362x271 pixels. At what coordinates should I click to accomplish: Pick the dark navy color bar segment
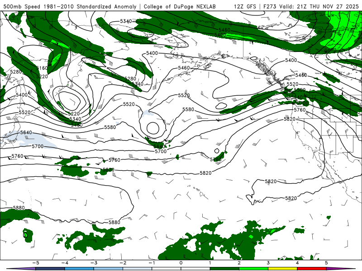tap(50, 269)
